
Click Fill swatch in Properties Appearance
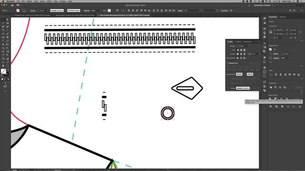[x=270, y=49]
